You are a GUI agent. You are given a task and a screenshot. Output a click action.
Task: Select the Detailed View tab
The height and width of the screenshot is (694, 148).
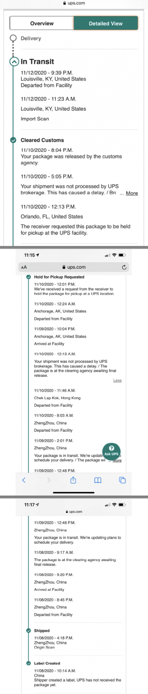[105, 23]
